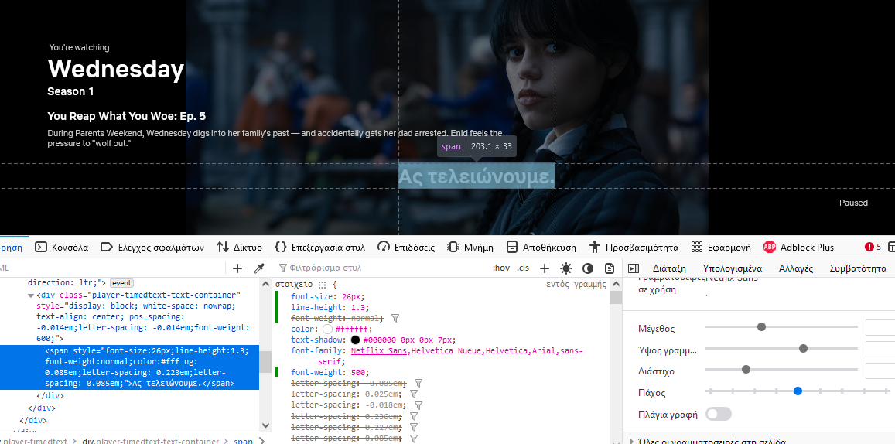Add a new CSS rule with the plus icon
This screenshot has height=444, width=895.
pos(545,268)
